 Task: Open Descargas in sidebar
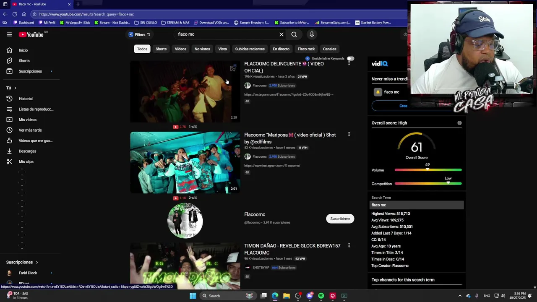click(x=27, y=151)
